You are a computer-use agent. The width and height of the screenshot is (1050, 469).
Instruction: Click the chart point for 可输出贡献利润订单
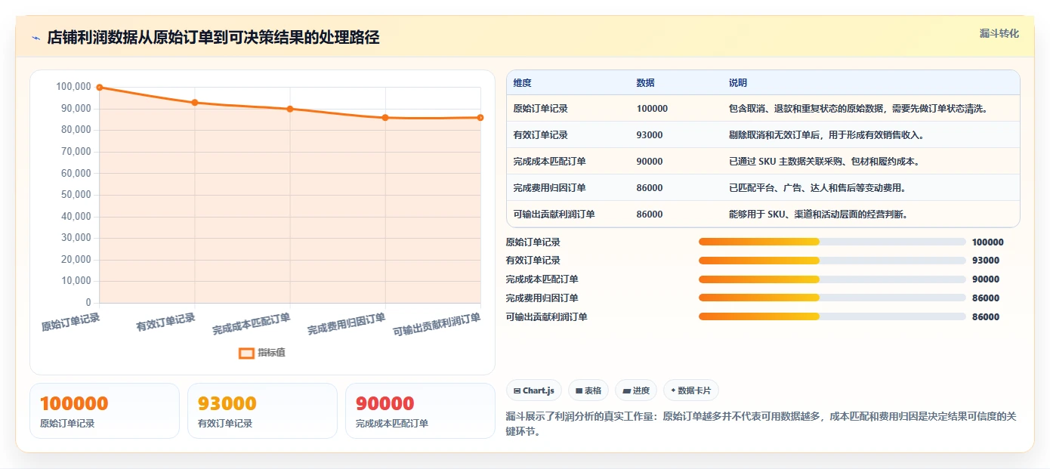[480, 118]
